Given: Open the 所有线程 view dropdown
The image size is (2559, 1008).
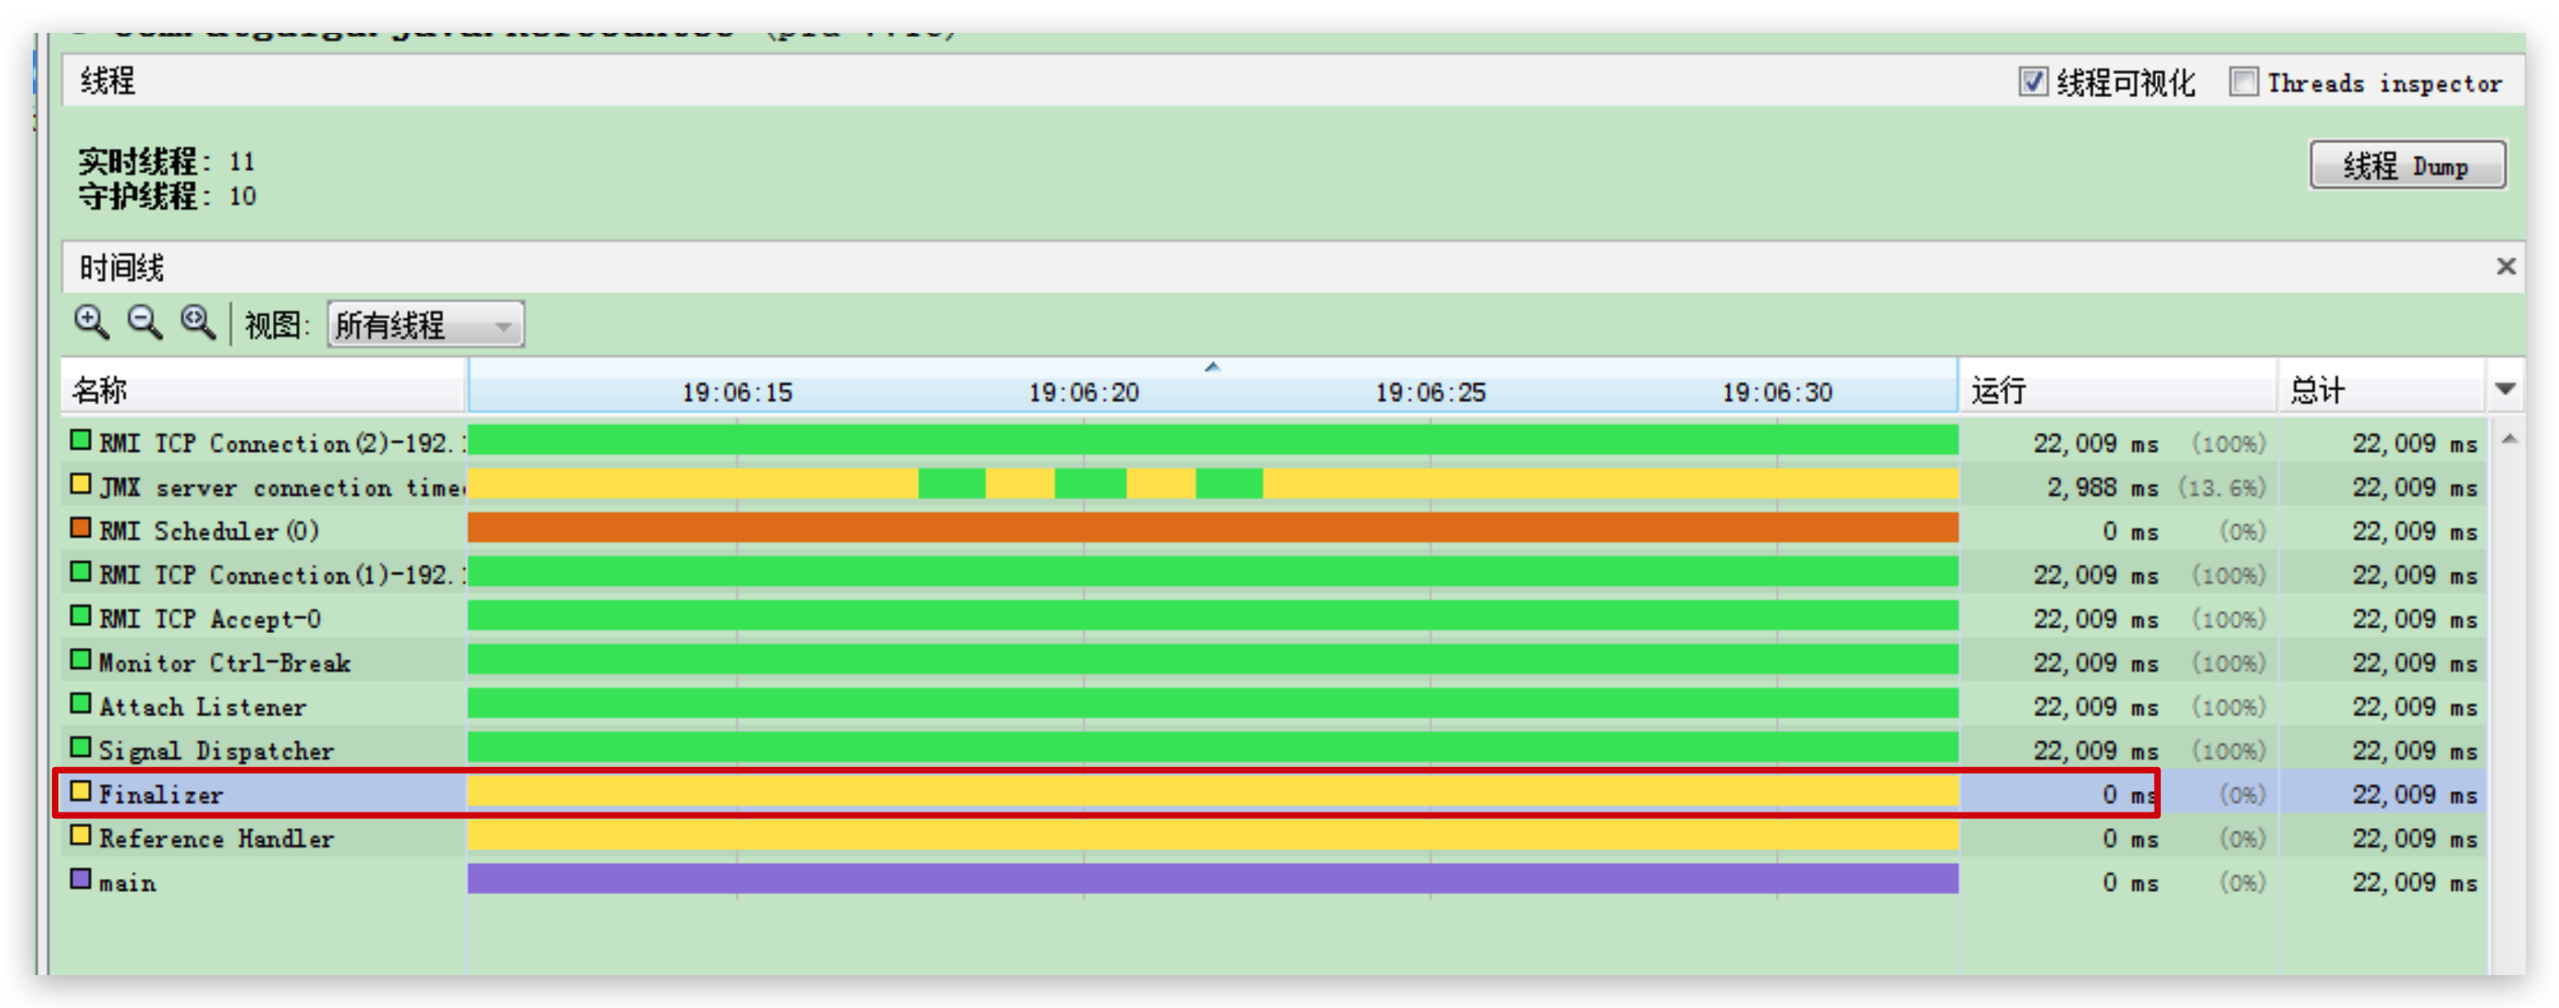Looking at the screenshot, I should (x=425, y=325).
